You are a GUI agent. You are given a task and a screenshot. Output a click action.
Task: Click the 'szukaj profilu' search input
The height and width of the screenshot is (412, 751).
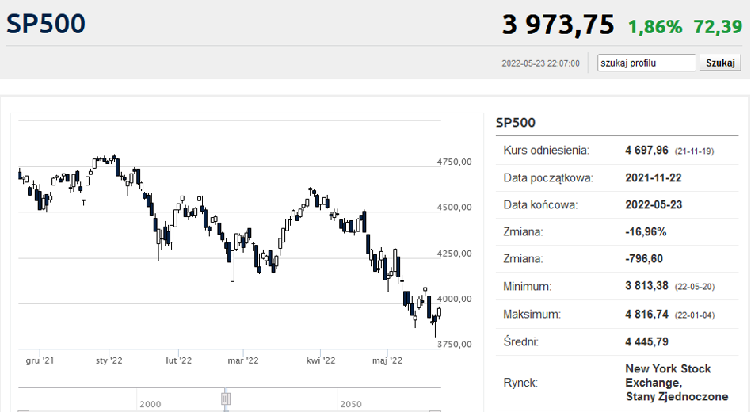pyautogui.click(x=646, y=63)
